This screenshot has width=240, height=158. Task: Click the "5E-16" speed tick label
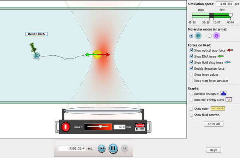tap(206, 22)
